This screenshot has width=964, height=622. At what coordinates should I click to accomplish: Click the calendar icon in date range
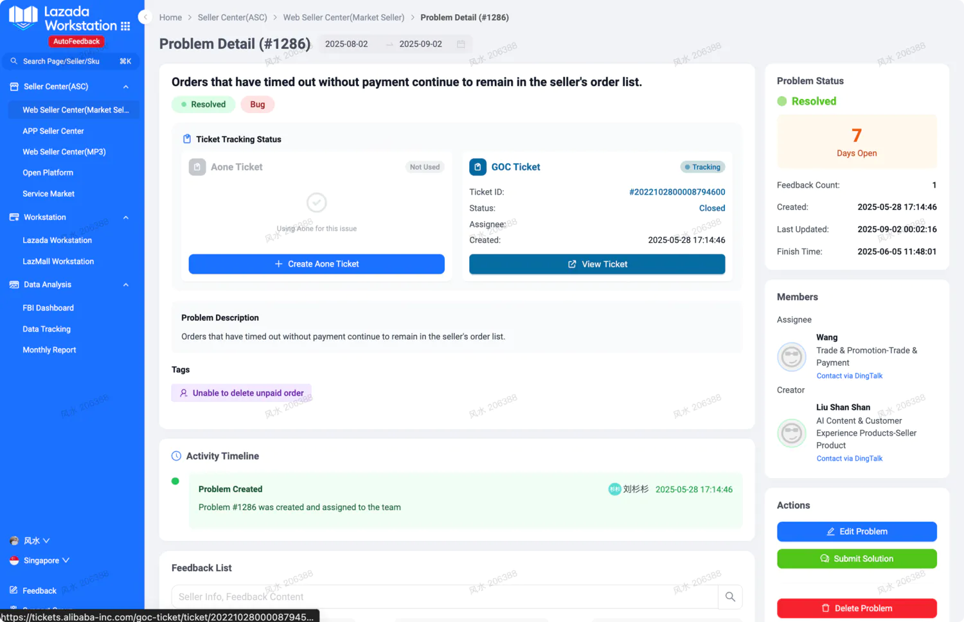point(461,44)
